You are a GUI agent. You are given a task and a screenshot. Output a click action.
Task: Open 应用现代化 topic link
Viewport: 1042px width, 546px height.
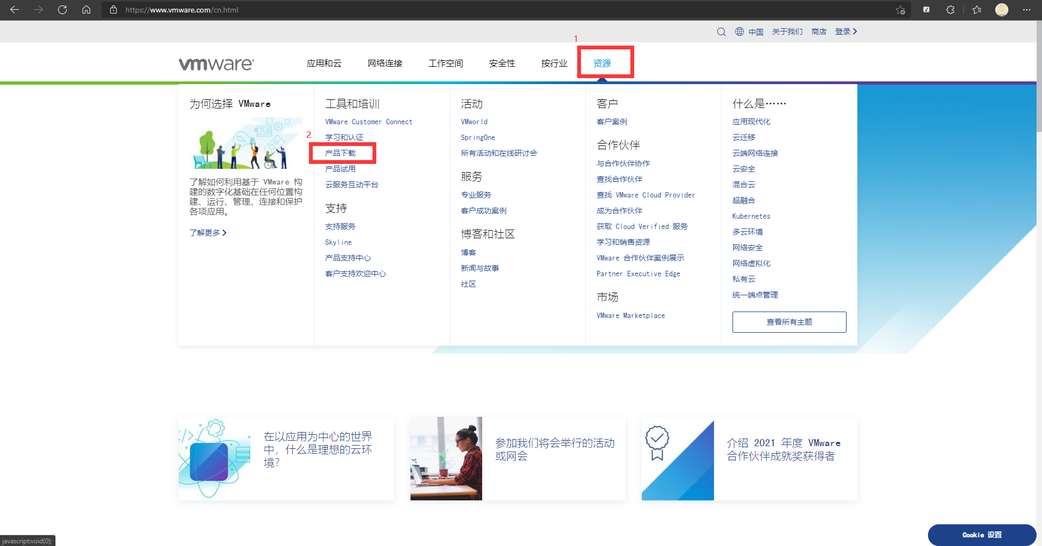751,122
